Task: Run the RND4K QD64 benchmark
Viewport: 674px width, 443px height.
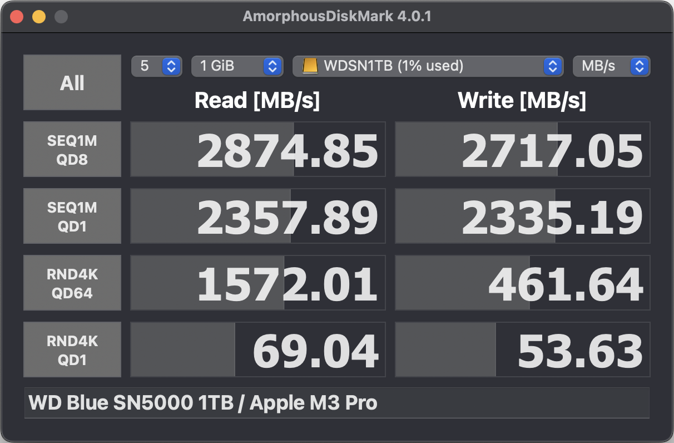Action: (72, 283)
